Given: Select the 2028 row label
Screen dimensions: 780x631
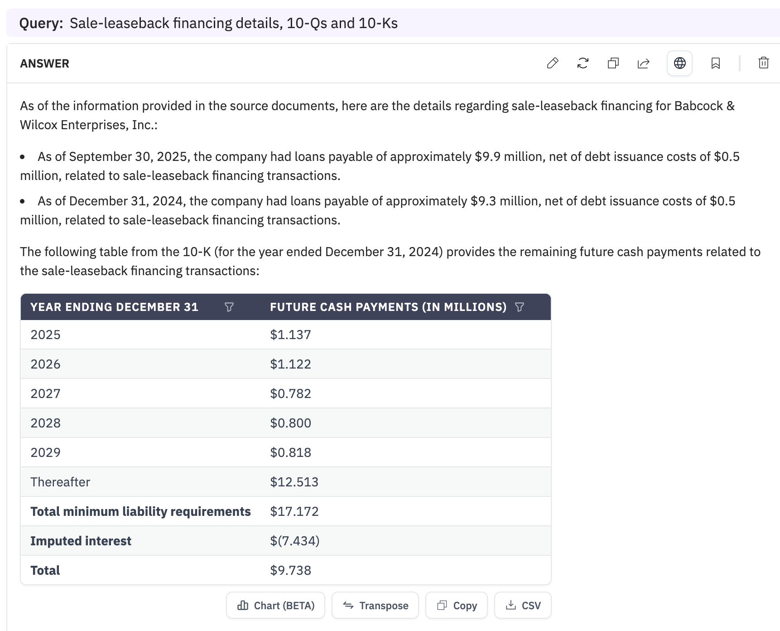Looking at the screenshot, I should point(45,423).
